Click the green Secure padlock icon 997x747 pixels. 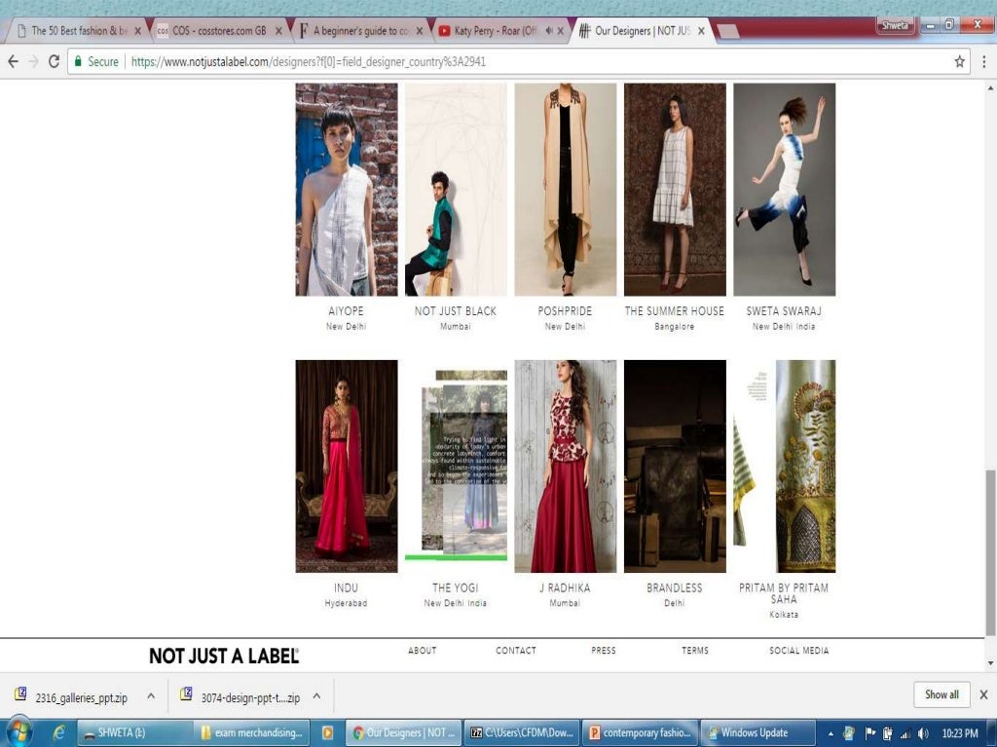click(78, 61)
